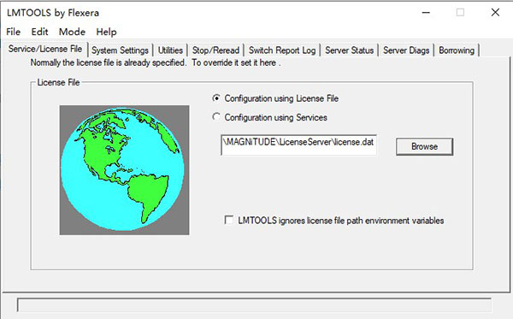Open the Help menu

[106, 32]
